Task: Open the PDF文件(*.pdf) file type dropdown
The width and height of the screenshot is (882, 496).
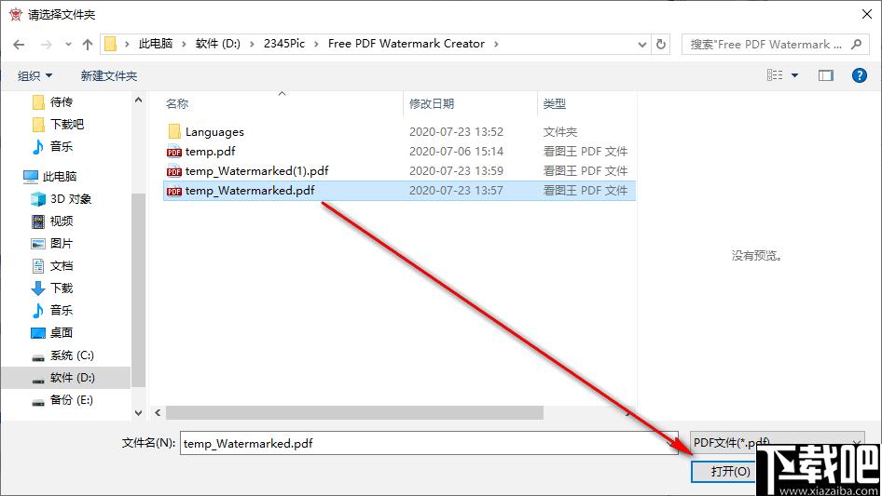Action: 777,443
